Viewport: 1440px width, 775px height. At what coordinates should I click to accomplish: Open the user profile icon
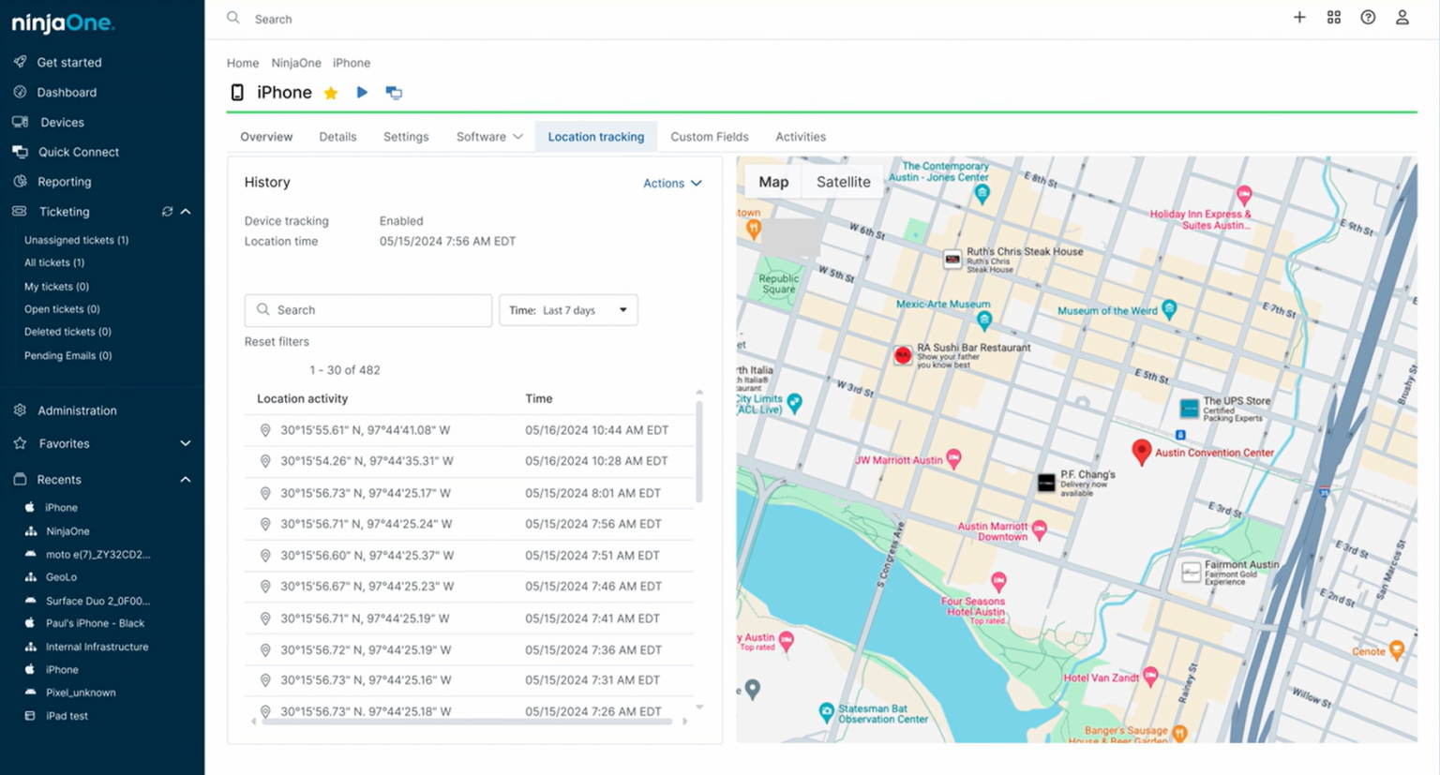(x=1402, y=18)
